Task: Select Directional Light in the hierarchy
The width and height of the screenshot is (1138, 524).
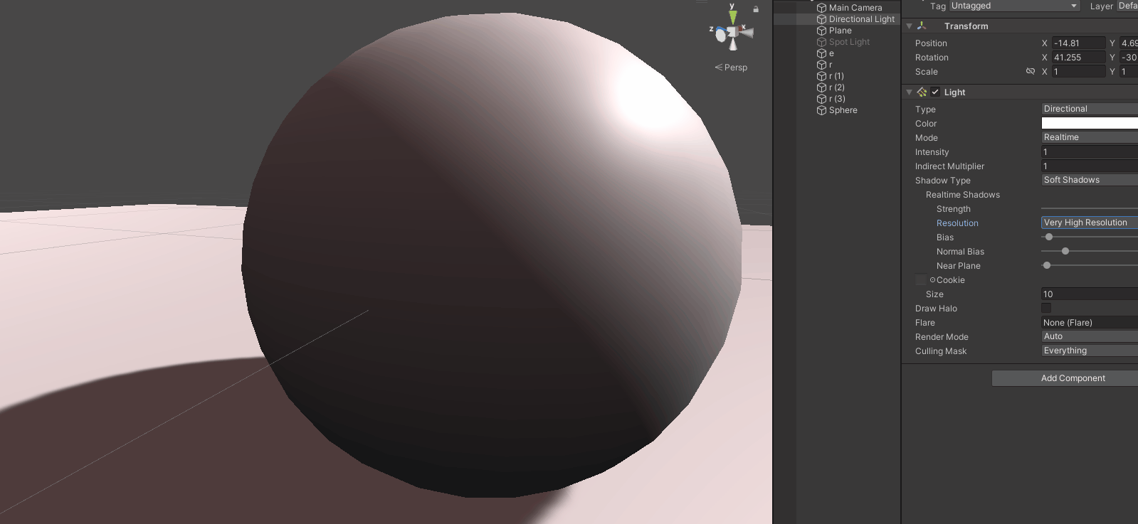Action: pos(862,19)
